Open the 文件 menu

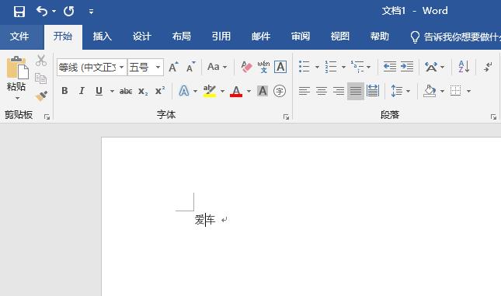point(19,37)
